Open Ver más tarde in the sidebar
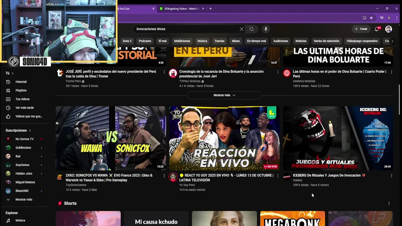This screenshot has height=226, width=402. pyautogui.click(x=24, y=108)
